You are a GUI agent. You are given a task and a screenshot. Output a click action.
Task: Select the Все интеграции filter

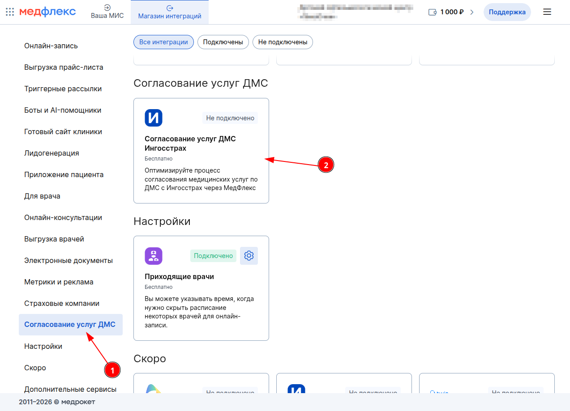coord(163,42)
